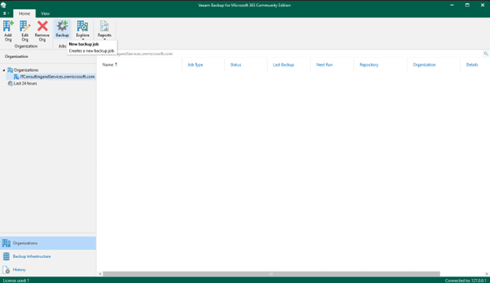
Task: Collapse the Organizations tree node
Action: pyautogui.click(x=4, y=71)
